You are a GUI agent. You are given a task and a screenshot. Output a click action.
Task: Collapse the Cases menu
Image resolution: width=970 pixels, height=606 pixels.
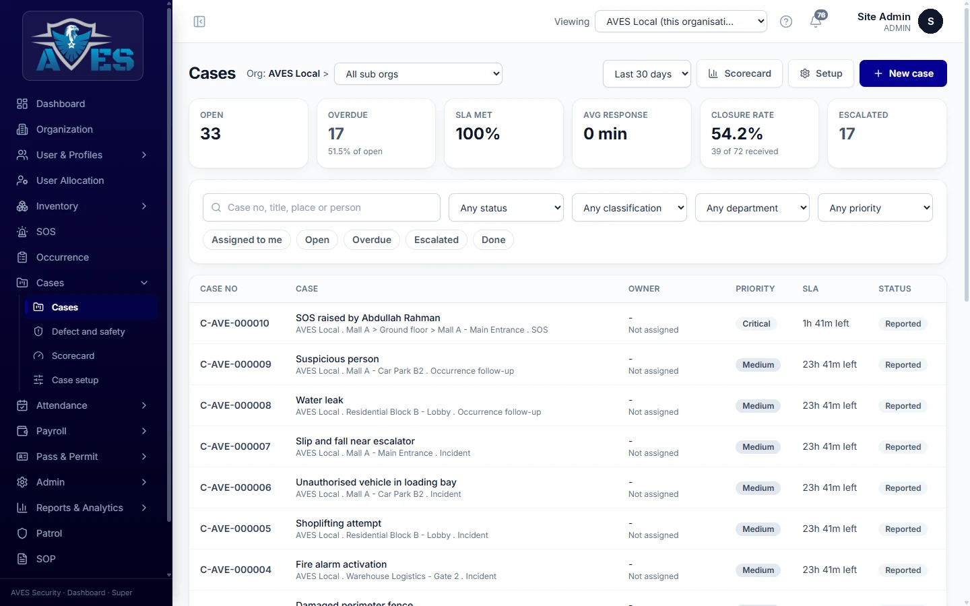82,283
